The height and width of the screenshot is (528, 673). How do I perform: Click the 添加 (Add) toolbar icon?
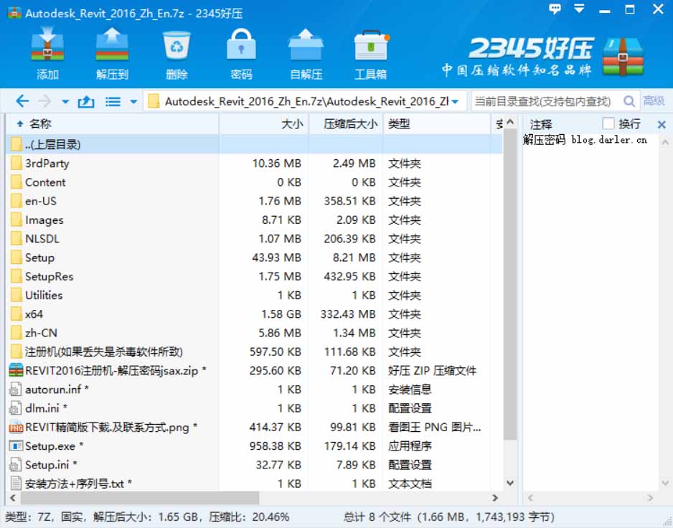click(x=47, y=47)
